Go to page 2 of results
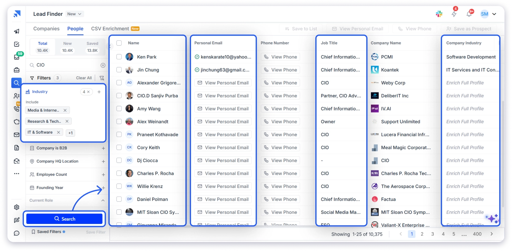The image size is (512, 251). 422,234
